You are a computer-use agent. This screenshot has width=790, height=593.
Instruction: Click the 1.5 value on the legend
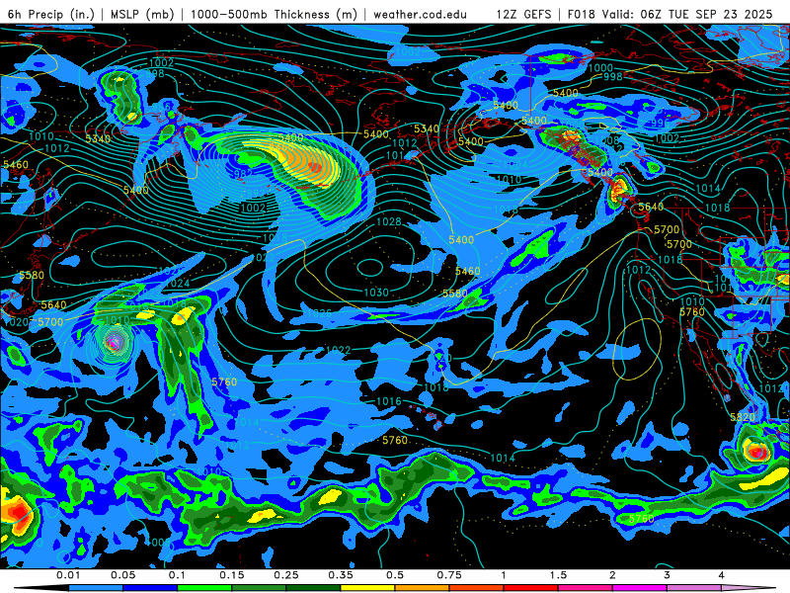(x=558, y=575)
